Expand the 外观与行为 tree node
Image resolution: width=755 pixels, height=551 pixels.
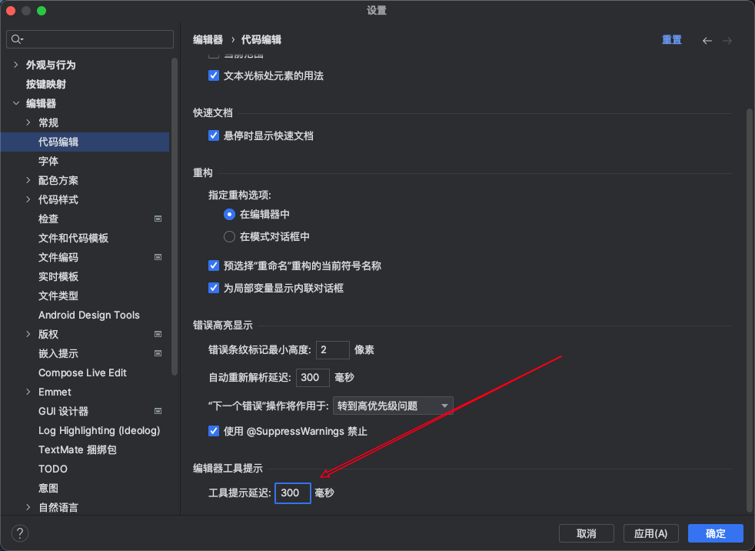pyautogui.click(x=16, y=65)
